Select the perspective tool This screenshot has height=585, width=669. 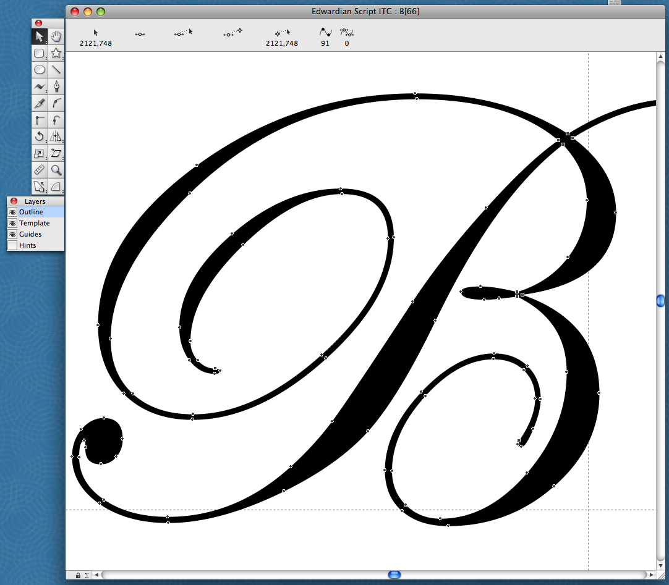[x=56, y=187]
